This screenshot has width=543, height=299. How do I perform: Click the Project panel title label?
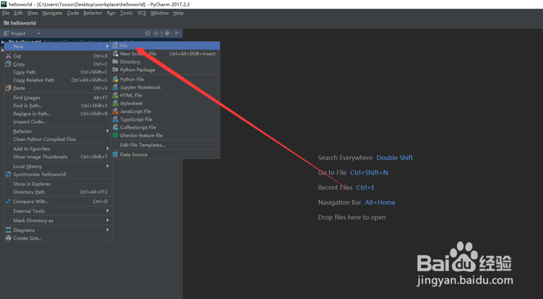tap(18, 34)
